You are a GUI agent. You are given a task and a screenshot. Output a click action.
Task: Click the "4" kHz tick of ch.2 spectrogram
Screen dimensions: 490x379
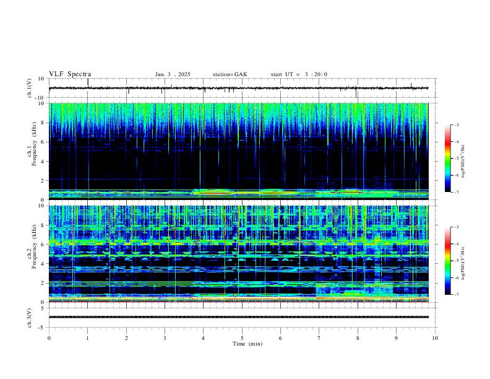tap(43, 264)
